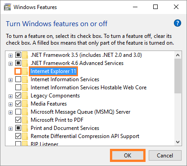Enable the Internet Explorer 11 checkbox

[x=18, y=71]
